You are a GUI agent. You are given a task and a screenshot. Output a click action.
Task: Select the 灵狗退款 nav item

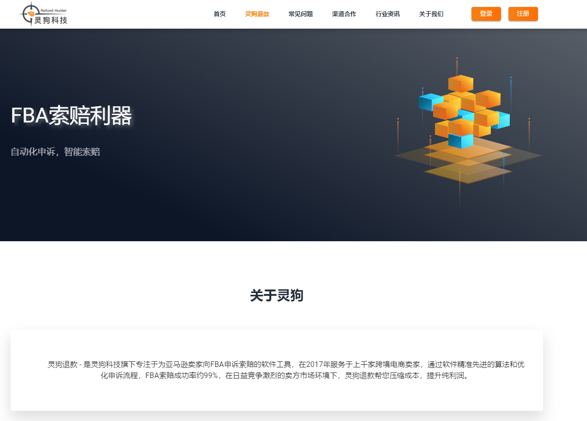coord(257,14)
